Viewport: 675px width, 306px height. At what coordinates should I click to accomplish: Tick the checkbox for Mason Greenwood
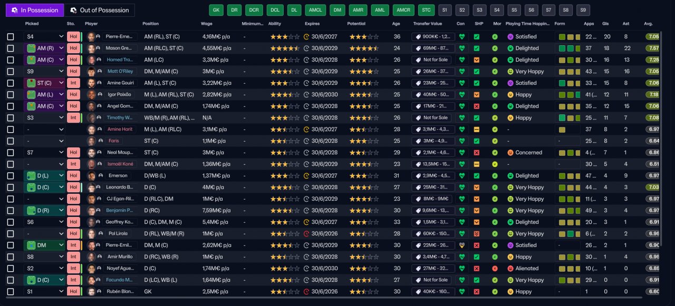[11, 48]
